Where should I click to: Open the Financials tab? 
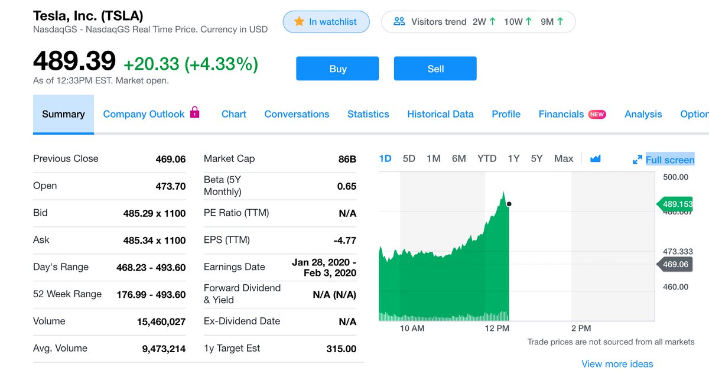coord(561,114)
